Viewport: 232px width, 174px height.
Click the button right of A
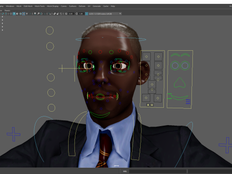click(x=152, y=105)
